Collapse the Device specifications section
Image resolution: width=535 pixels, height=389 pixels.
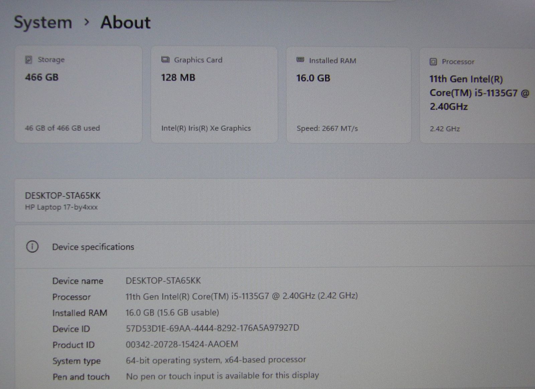pyautogui.click(x=274, y=247)
